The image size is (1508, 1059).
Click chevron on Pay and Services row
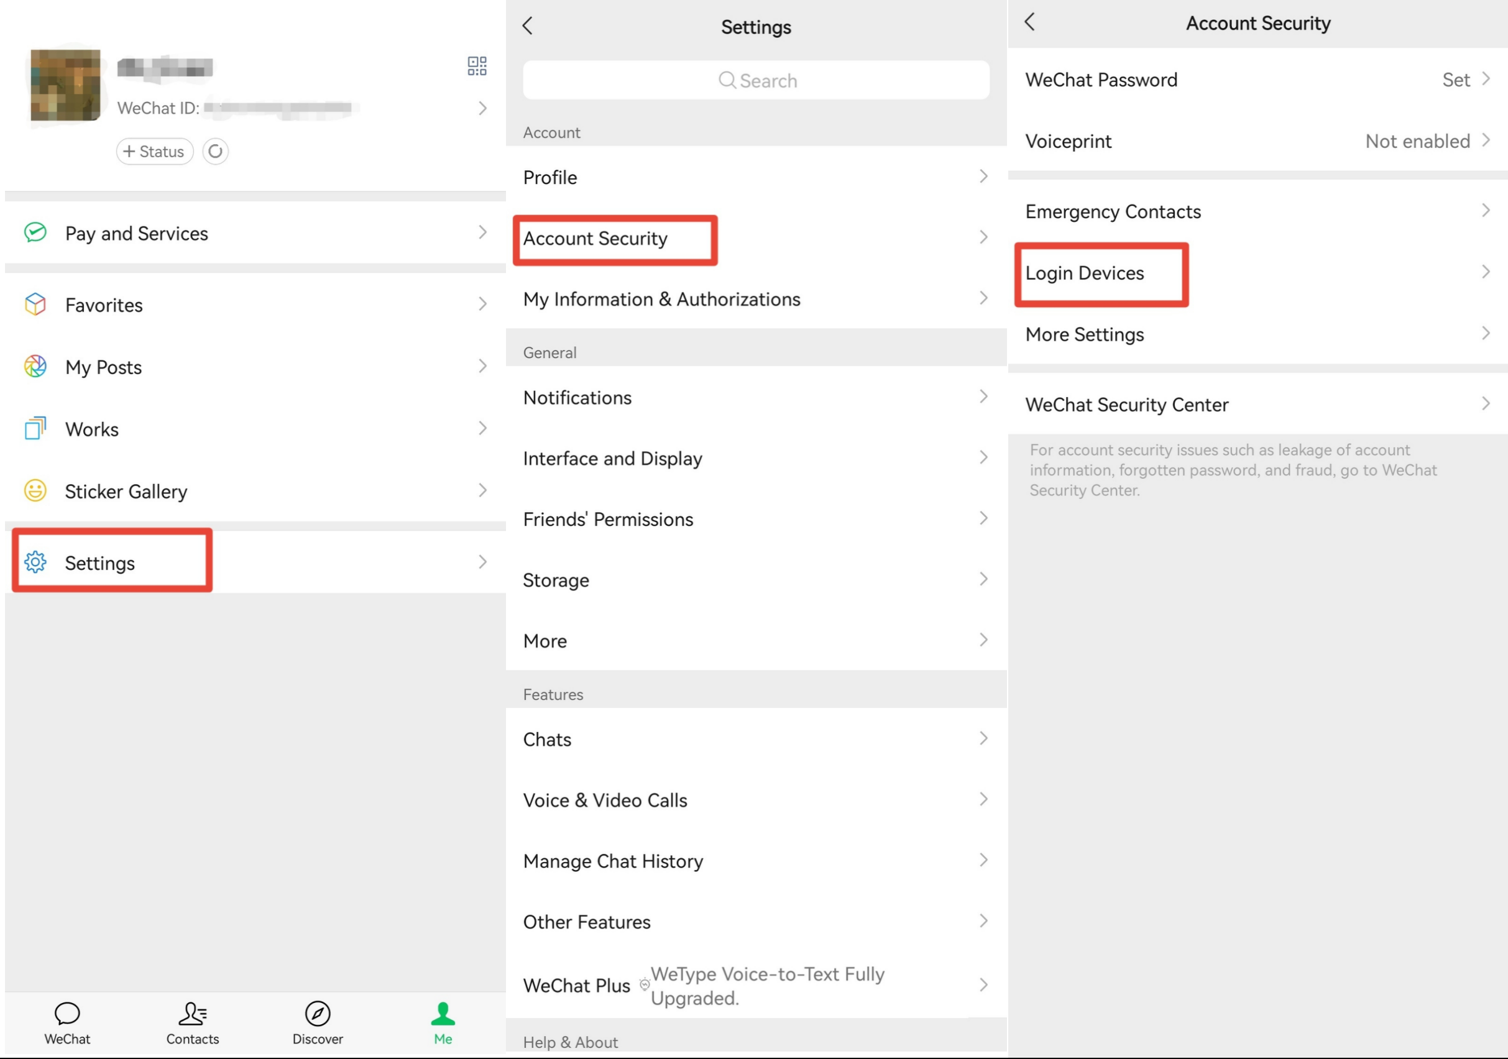pyautogui.click(x=483, y=232)
